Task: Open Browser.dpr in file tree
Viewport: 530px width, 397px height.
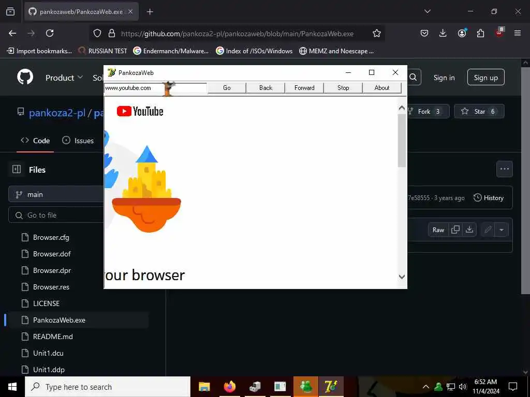Action: (x=52, y=270)
